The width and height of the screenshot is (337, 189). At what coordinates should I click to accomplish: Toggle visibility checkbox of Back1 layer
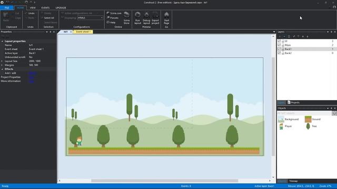[x=279, y=49]
